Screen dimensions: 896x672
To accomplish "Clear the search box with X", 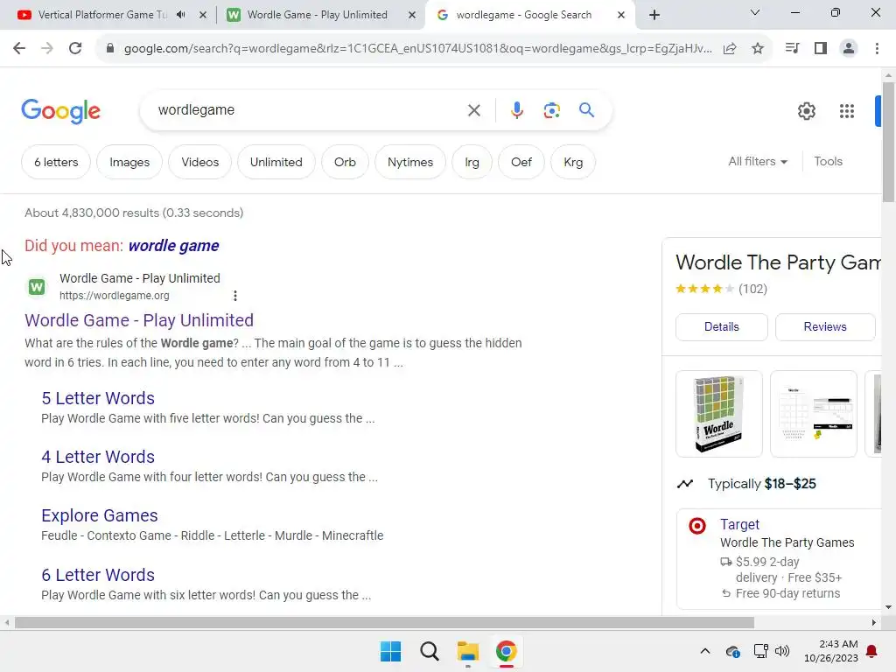I will pyautogui.click(x=473, y=110).
